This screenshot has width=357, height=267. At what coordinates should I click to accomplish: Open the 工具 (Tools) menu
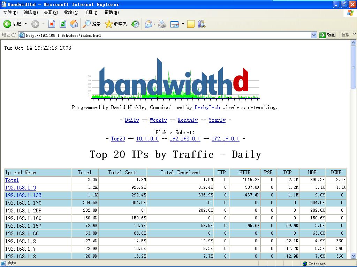[91, 13]
